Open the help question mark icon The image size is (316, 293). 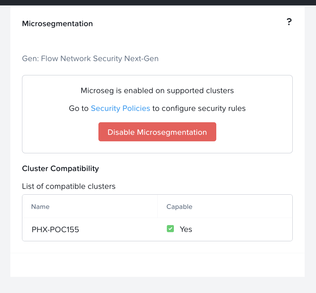289,22
